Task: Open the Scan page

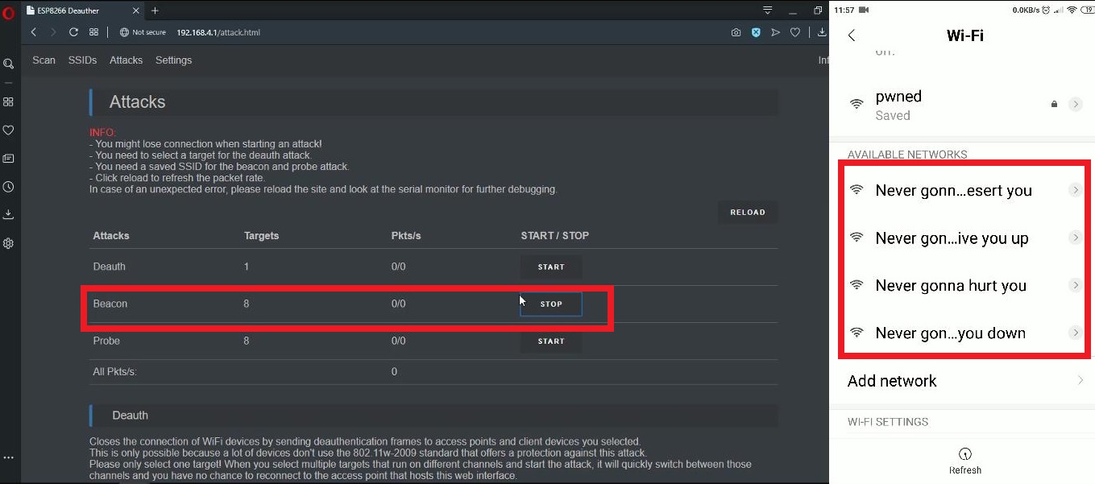Action: [44, 60]
